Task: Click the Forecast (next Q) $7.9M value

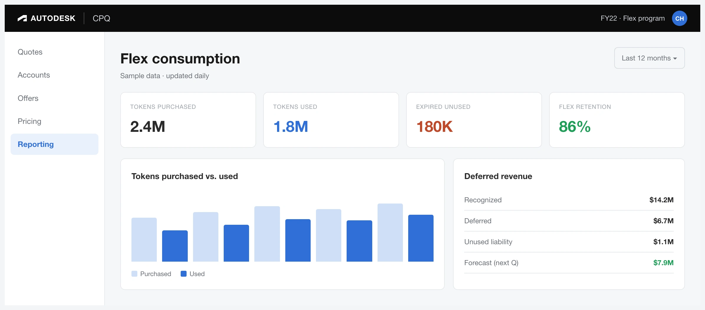Action: 663,263
